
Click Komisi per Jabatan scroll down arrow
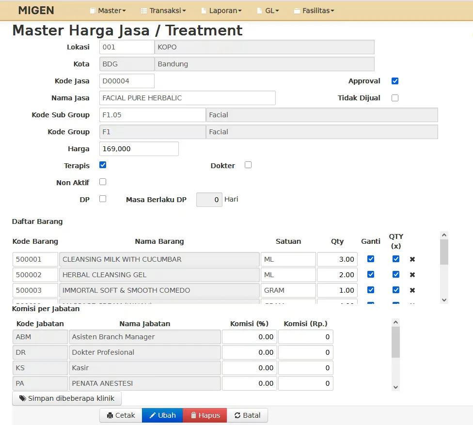396,387
